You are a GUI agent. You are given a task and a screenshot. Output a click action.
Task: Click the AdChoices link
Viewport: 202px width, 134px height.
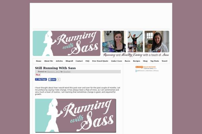coord(141,71)
